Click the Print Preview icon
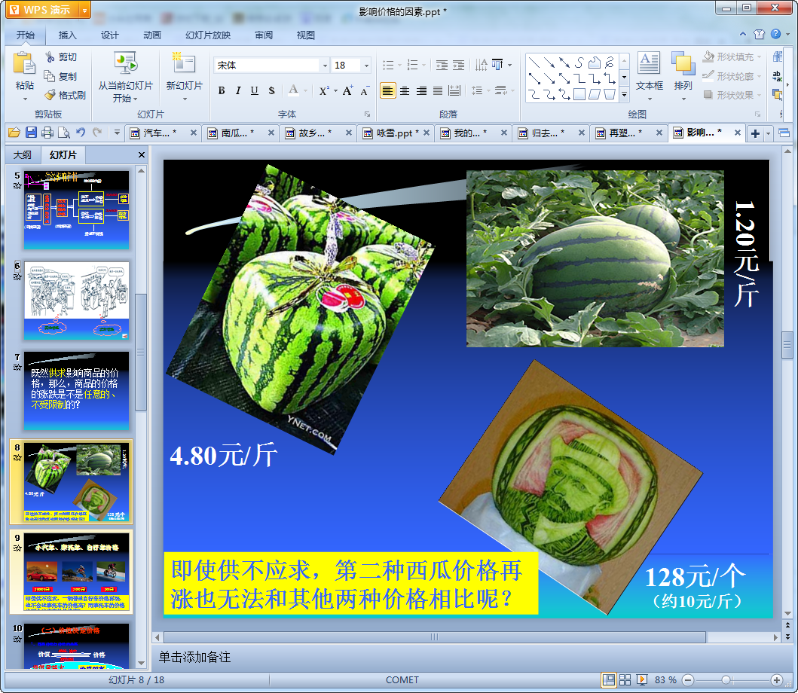Screen dimensions: 798x693 (63, 133)
